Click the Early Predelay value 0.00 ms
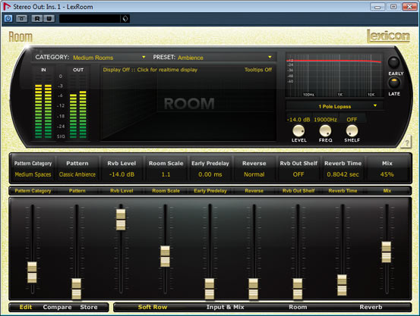Viewport: 420px width, 316px height. tap(210, 174)
